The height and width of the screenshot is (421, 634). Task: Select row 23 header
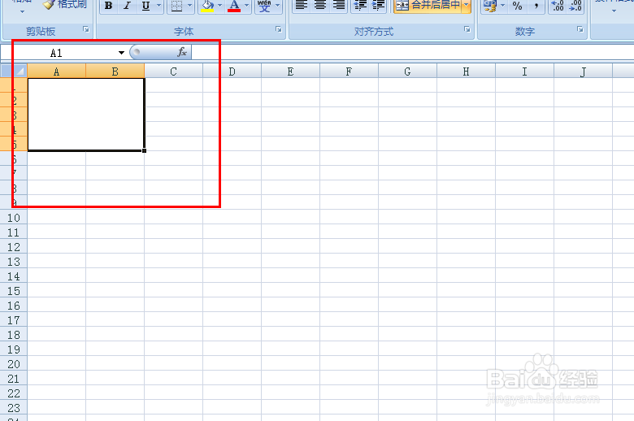[x=14, y=408]
